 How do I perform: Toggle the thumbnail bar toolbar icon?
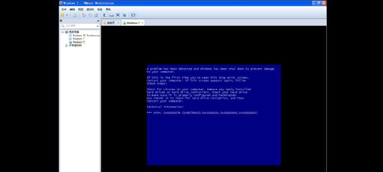point(112,15)
